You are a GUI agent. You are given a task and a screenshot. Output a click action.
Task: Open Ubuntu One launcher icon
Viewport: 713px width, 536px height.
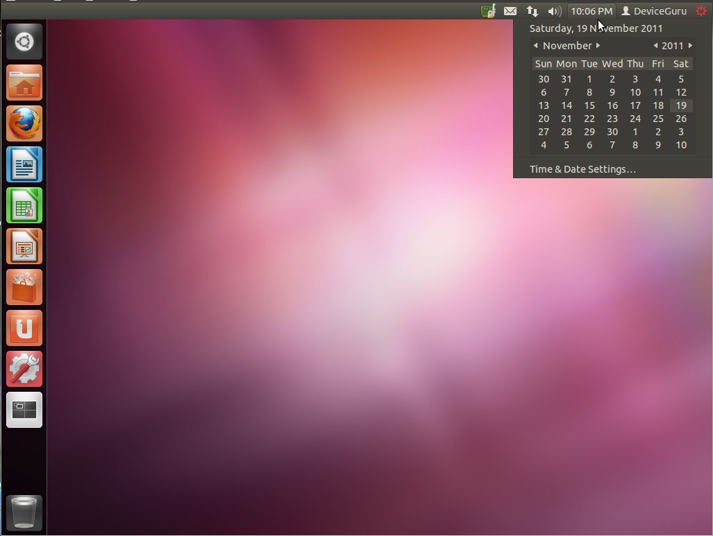(24, 328)
